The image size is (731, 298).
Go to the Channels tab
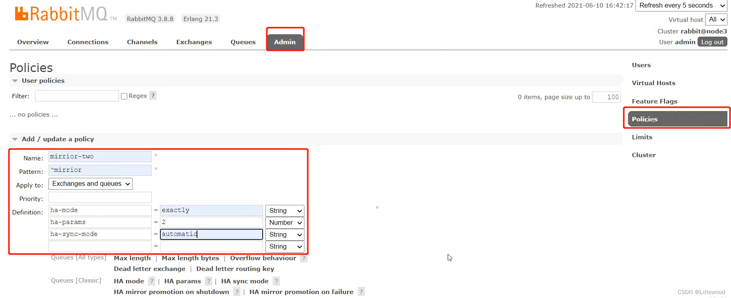(x=142, y=42)
